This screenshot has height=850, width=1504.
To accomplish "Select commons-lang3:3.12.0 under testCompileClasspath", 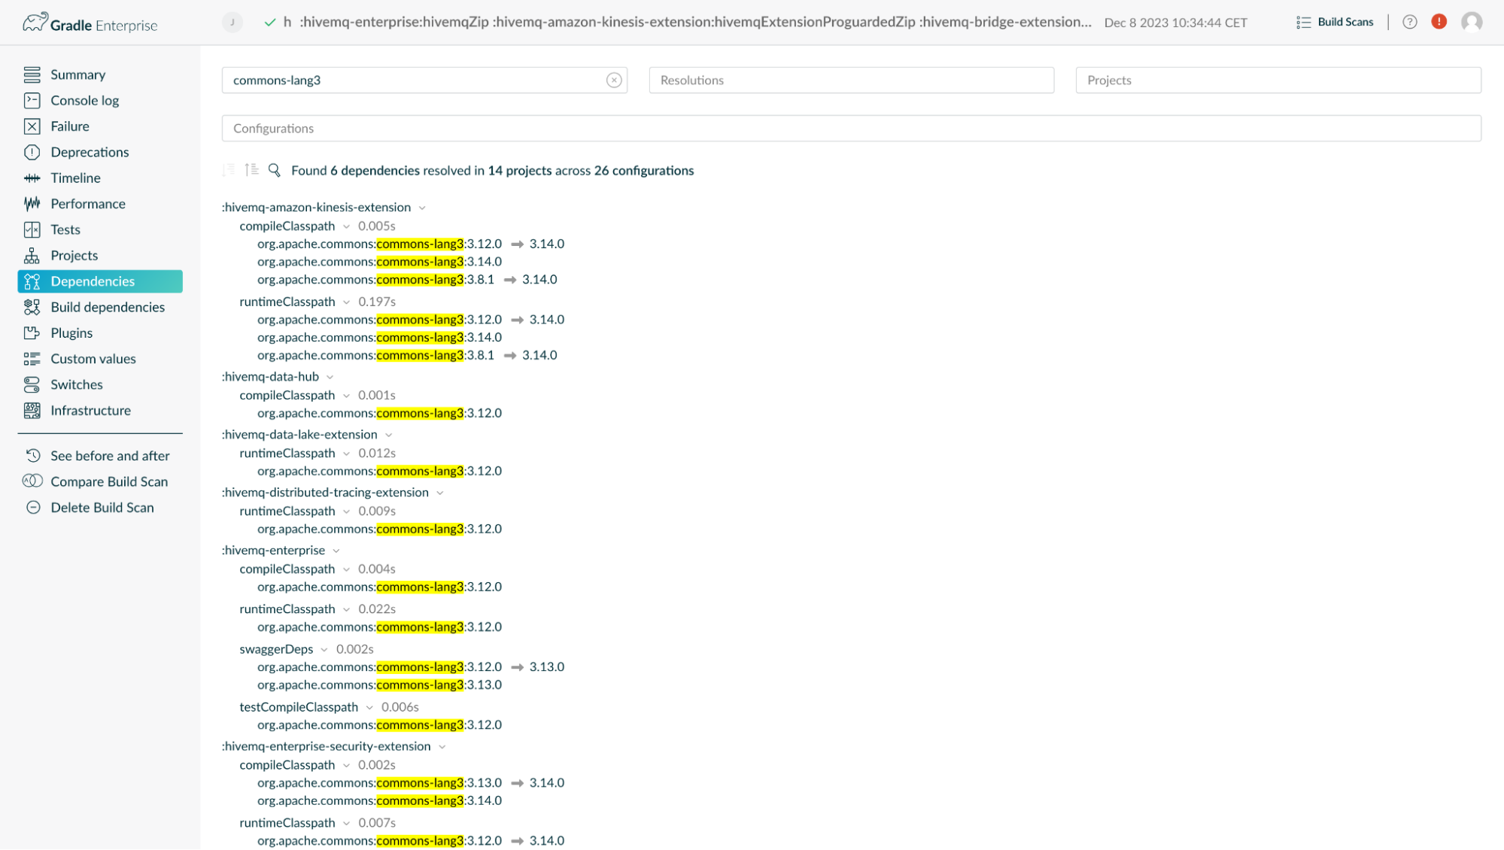I will (x=379, y=725).
